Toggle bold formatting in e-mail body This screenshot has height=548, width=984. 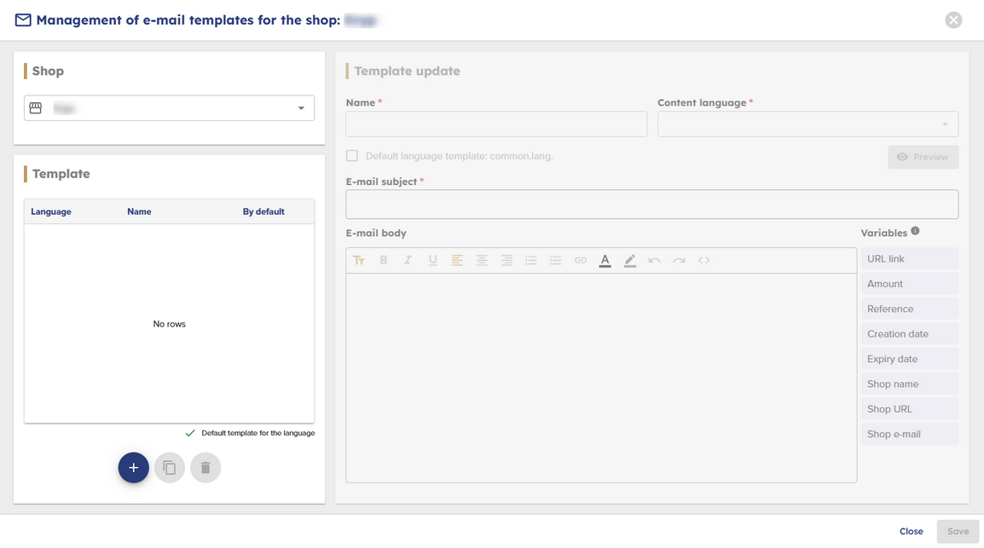tap(384, 260)
